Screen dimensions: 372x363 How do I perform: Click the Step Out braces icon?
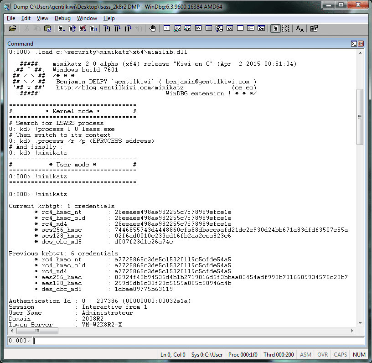[128, 28]
